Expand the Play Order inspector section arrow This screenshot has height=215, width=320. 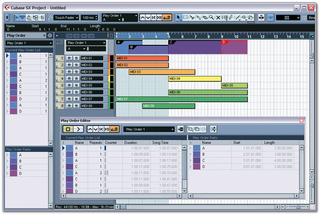pyautogui.click(x=44, y=36)
